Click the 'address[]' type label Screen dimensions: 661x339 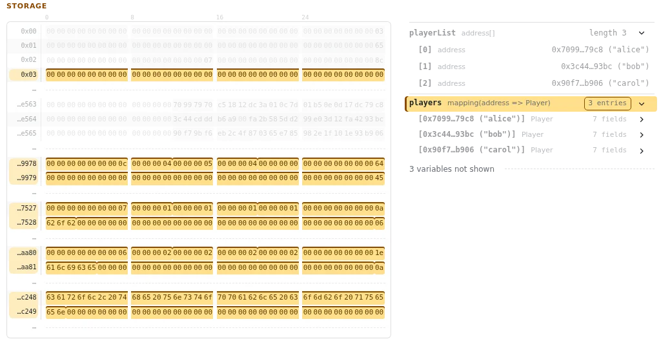(x=478, y=34)
